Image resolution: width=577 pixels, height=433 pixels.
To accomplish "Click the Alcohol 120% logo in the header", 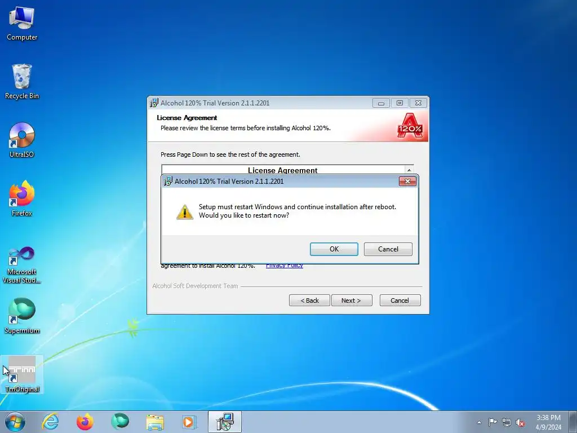I will click(410, 126).
